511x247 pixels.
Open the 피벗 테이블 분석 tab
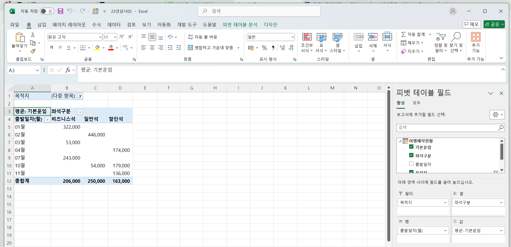240,25
